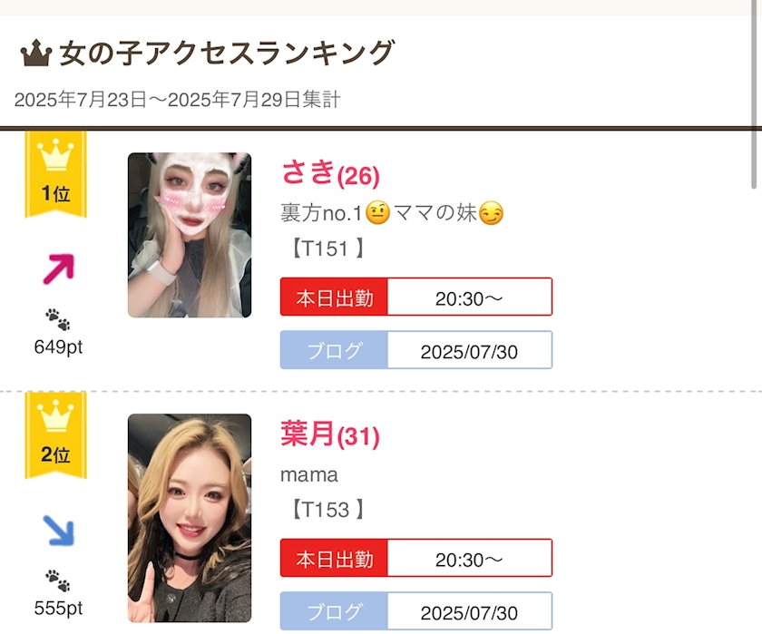The image size is (762, 634).
Task: Click the gold 2位 rank crown badge
Action: coord(55,434)
